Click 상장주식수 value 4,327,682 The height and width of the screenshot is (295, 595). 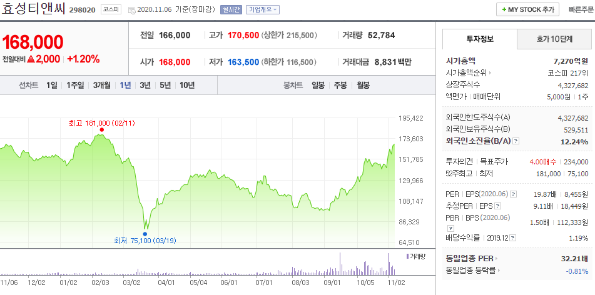[573, 86]
